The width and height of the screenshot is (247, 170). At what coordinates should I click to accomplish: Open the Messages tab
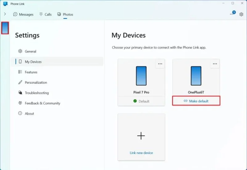[23, 14]
